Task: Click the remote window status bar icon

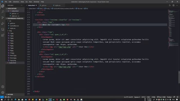Action: [x=2, y=97]
